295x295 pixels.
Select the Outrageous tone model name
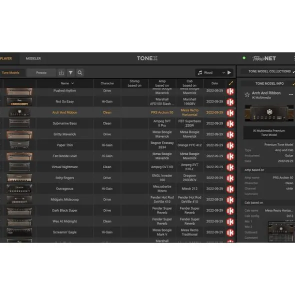click(x=64, y=189)
